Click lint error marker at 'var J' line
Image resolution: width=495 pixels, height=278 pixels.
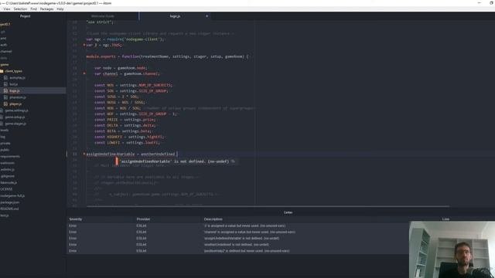coord(84,45)
